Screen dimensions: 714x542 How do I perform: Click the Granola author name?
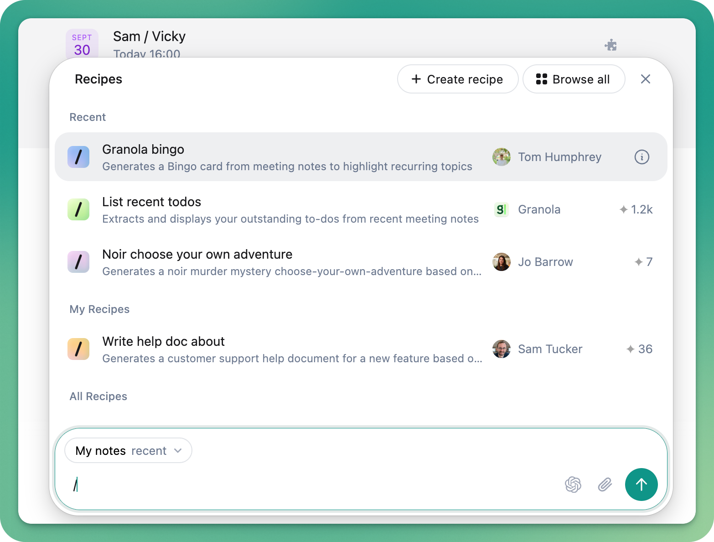539,209
